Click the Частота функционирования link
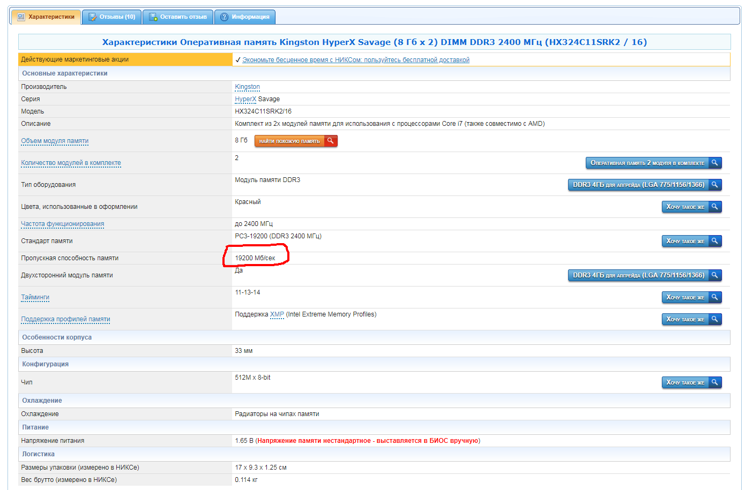 pos(63,224)
